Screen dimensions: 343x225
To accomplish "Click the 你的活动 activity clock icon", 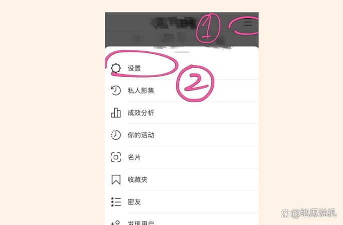I will [x=116, y=135].
